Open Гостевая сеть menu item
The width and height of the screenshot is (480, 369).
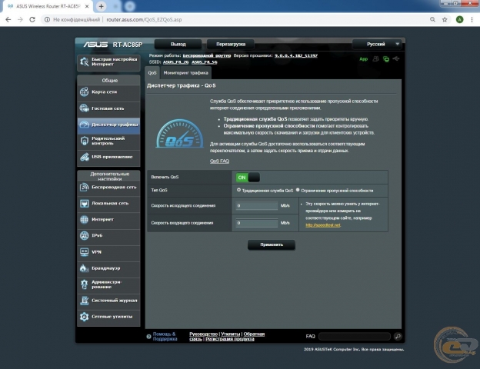[108, 108]
